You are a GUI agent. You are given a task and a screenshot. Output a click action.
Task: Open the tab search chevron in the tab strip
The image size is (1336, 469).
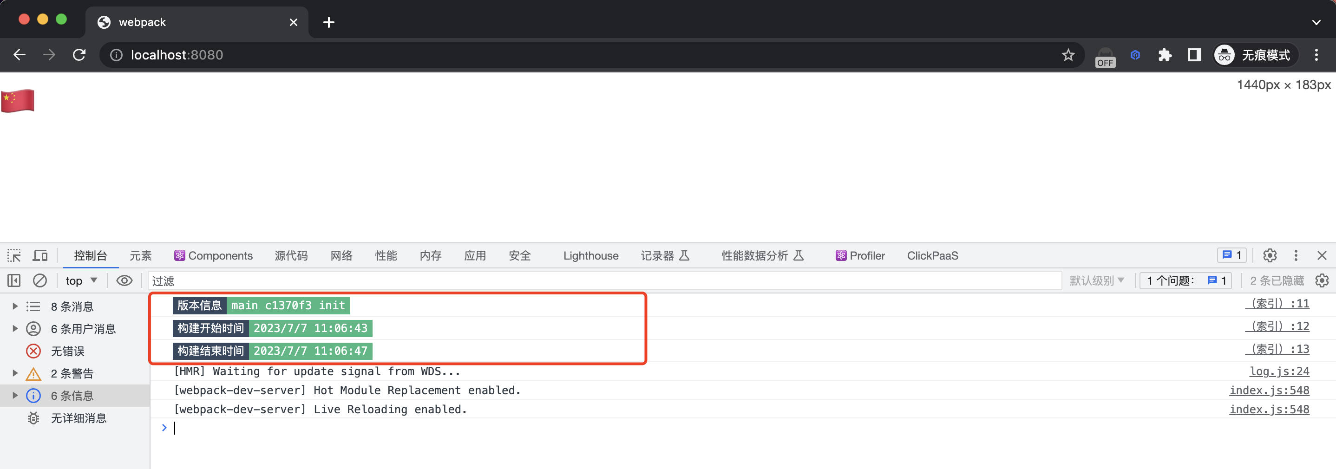point(1316,22)
